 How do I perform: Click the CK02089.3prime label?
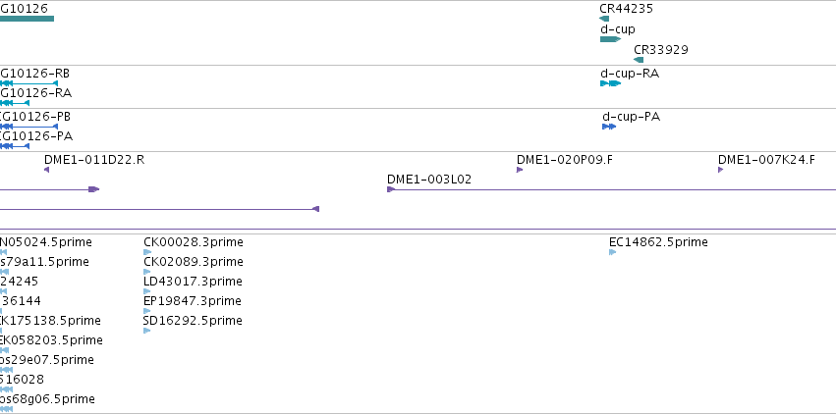193,262
